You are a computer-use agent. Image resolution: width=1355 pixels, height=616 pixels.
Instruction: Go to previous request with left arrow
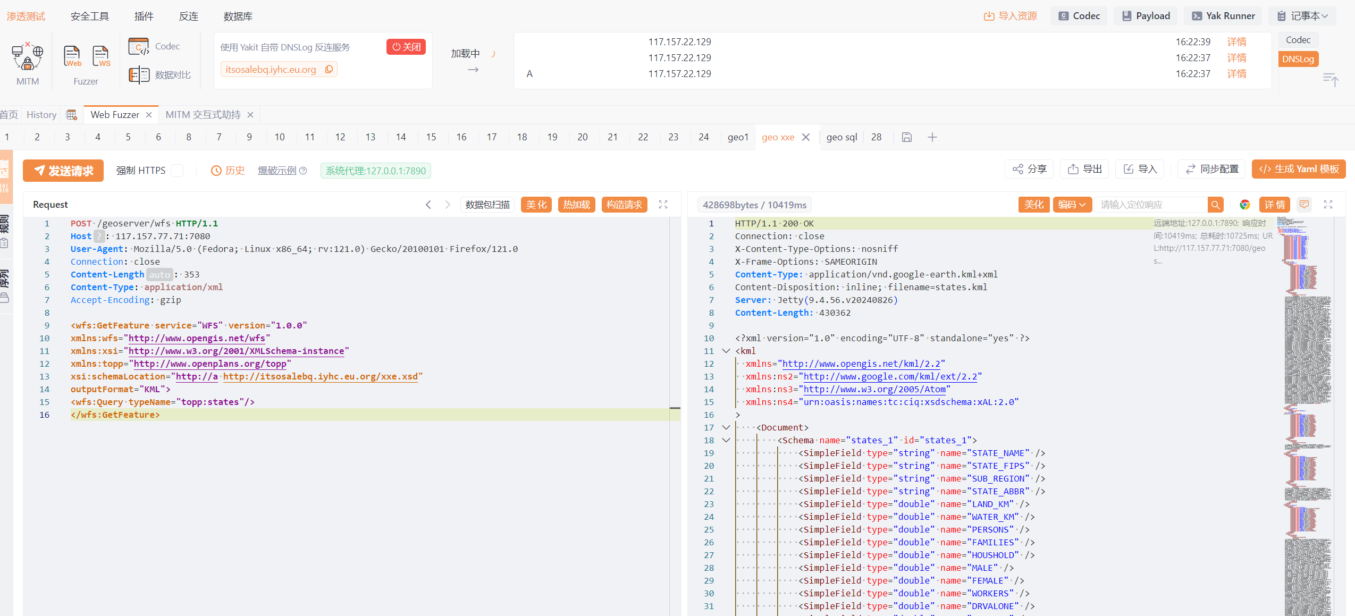click(x=428, y=205)
